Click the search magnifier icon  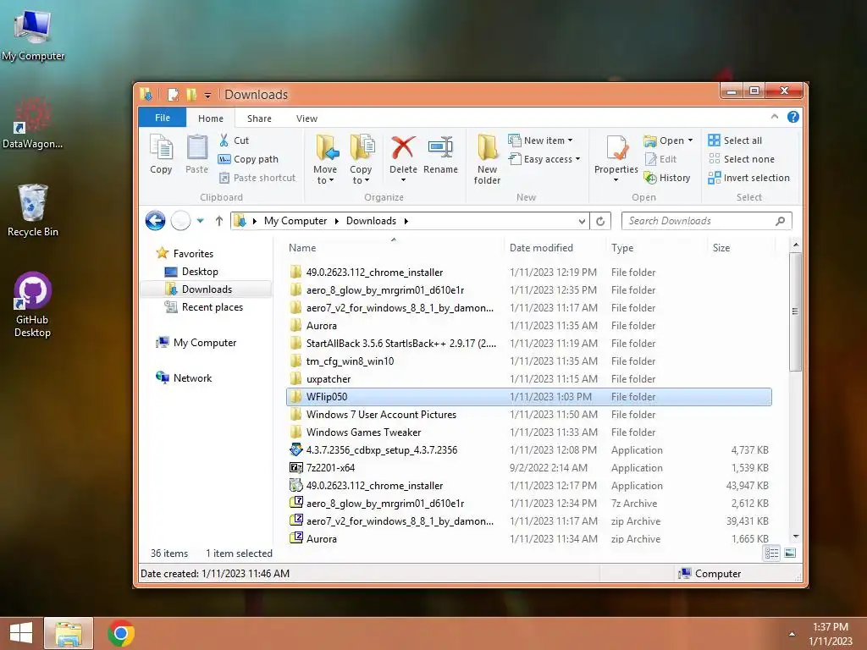(780, 221)
